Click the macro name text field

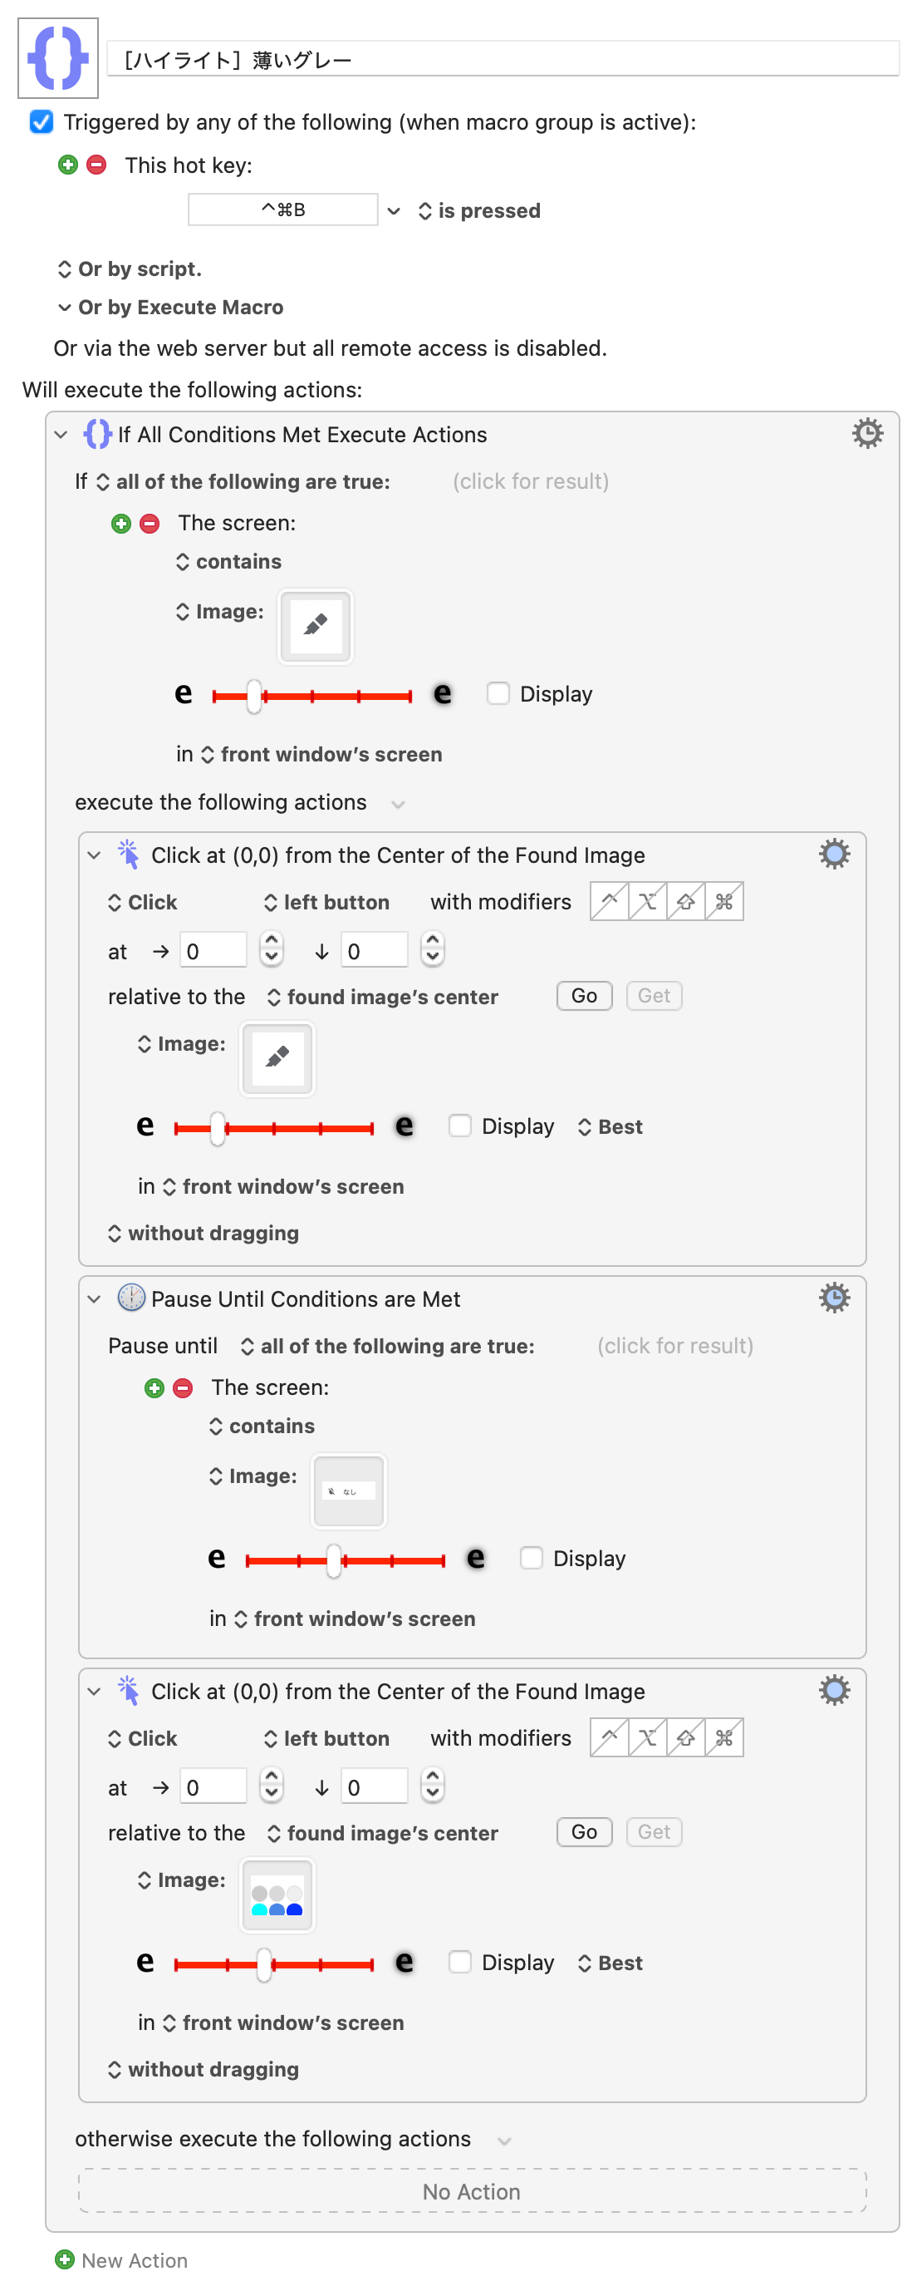point(502,60)
